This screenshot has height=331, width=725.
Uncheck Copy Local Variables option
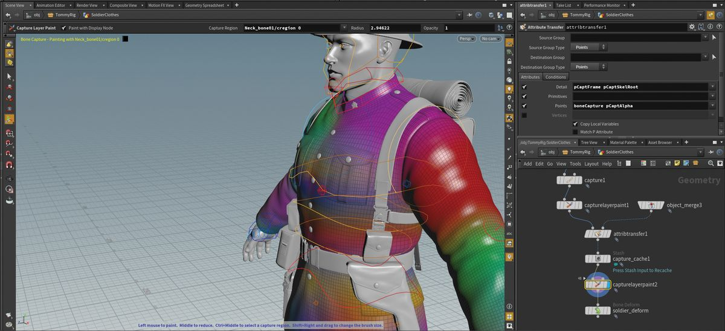tap(575, 124)
